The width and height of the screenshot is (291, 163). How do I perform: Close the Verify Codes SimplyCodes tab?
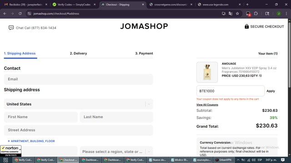point(95,5)
